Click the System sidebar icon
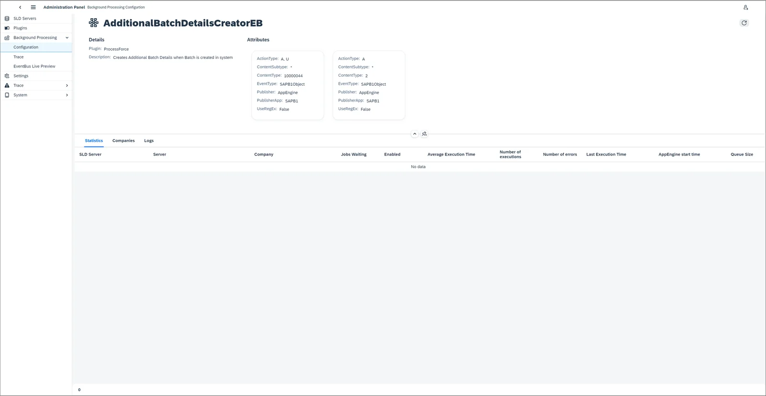This screenshot has width=766, height=396. (x=7, y=95)
